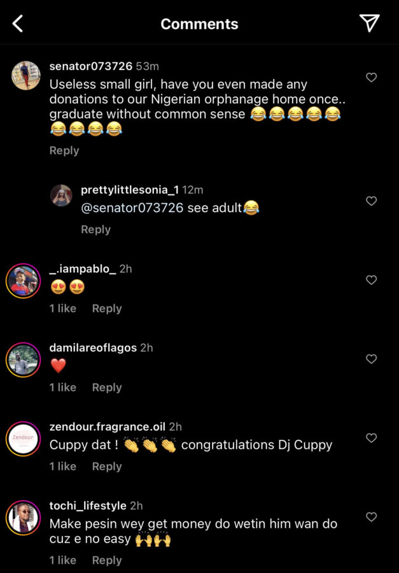View likes on damilareoflagos comment
This screenshot has width=399, height=573.
(63, 388)
